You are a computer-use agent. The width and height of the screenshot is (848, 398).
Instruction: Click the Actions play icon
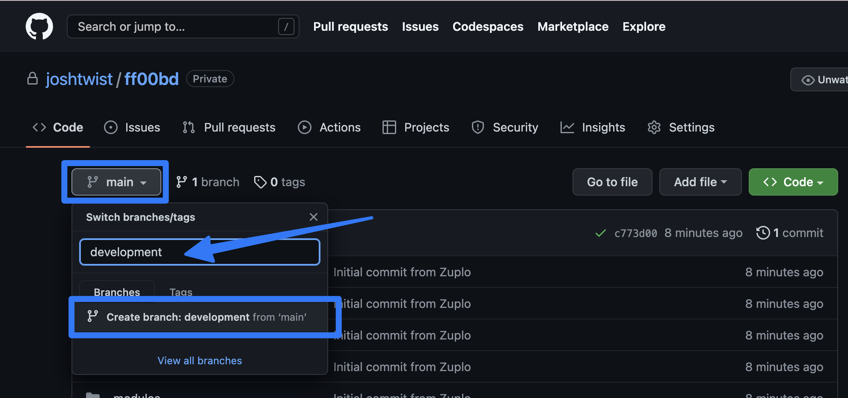[x=305, y=127]
